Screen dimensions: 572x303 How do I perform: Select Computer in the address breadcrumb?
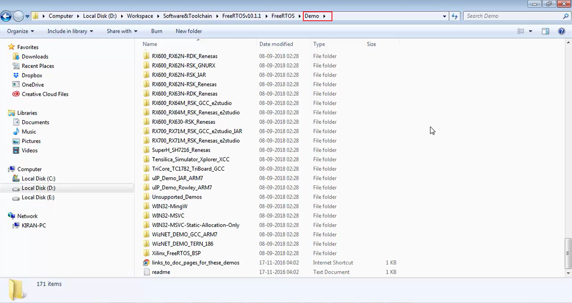coord(61,16)
